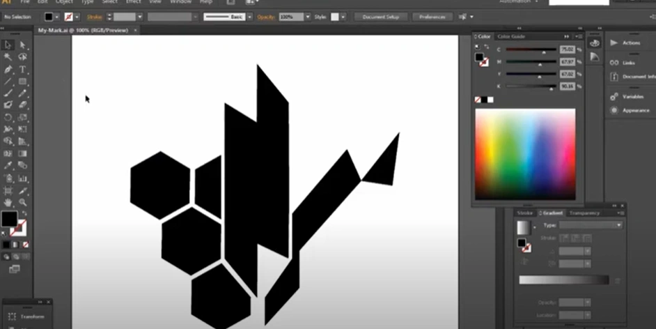Open the Opacity percentage dropdown arrow

click(308, 17)
